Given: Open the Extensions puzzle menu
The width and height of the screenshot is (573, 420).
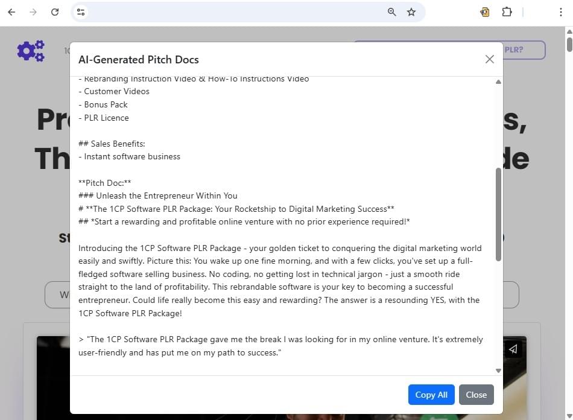Looking at the screenshot, I should 507,12.
